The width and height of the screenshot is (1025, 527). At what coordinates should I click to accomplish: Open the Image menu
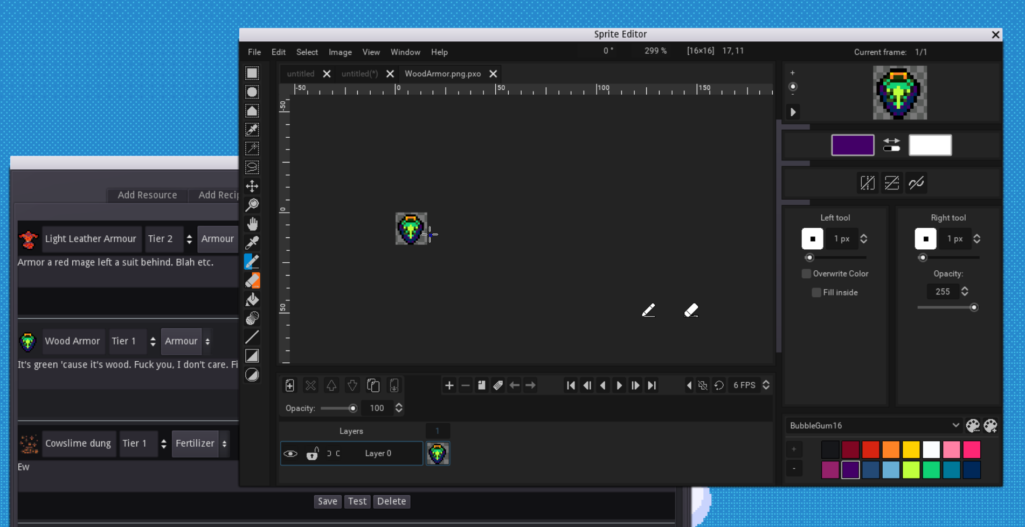pos(340,52)
